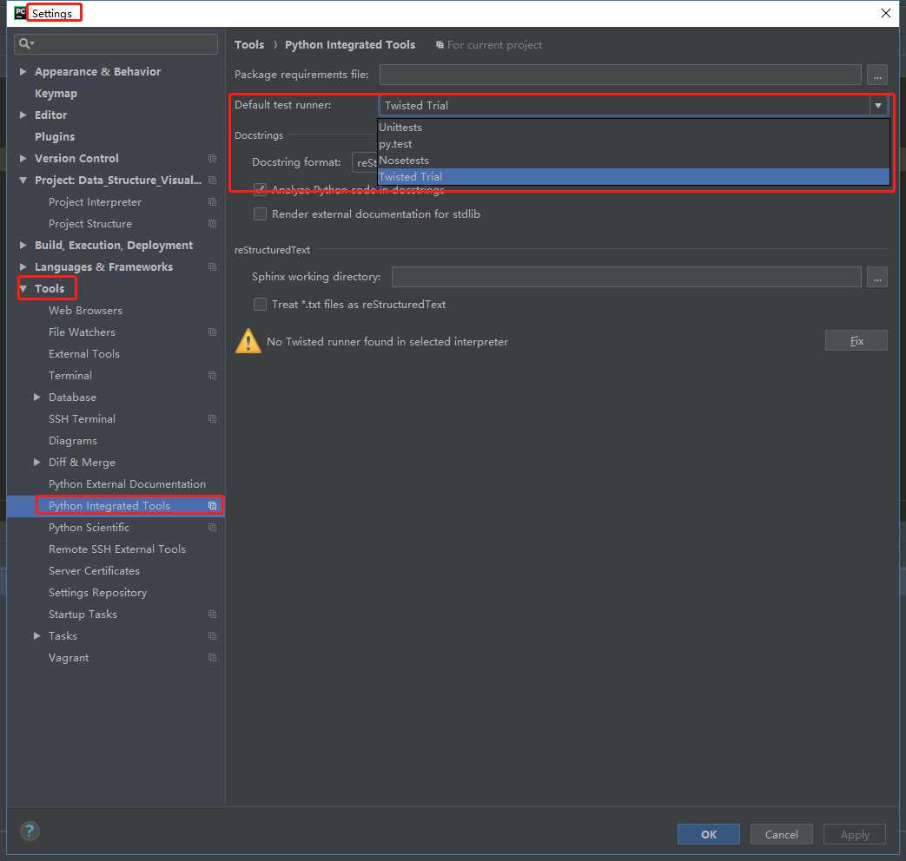Open the Default test runner dropdown arrow

click(x=877, y=106)
